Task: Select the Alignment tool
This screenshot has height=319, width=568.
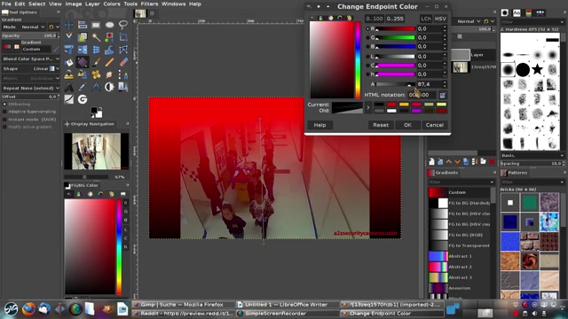Action: [x=83, y=25]
